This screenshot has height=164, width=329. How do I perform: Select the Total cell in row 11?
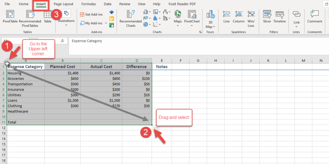click(x=26, y=122)
